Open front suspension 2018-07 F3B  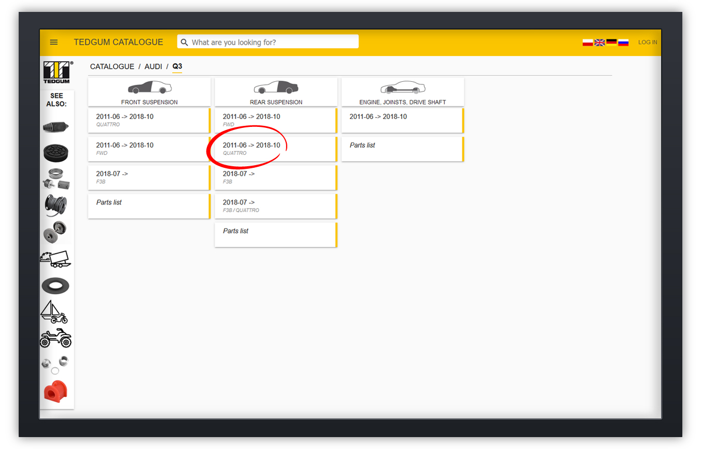pos(149,178)
